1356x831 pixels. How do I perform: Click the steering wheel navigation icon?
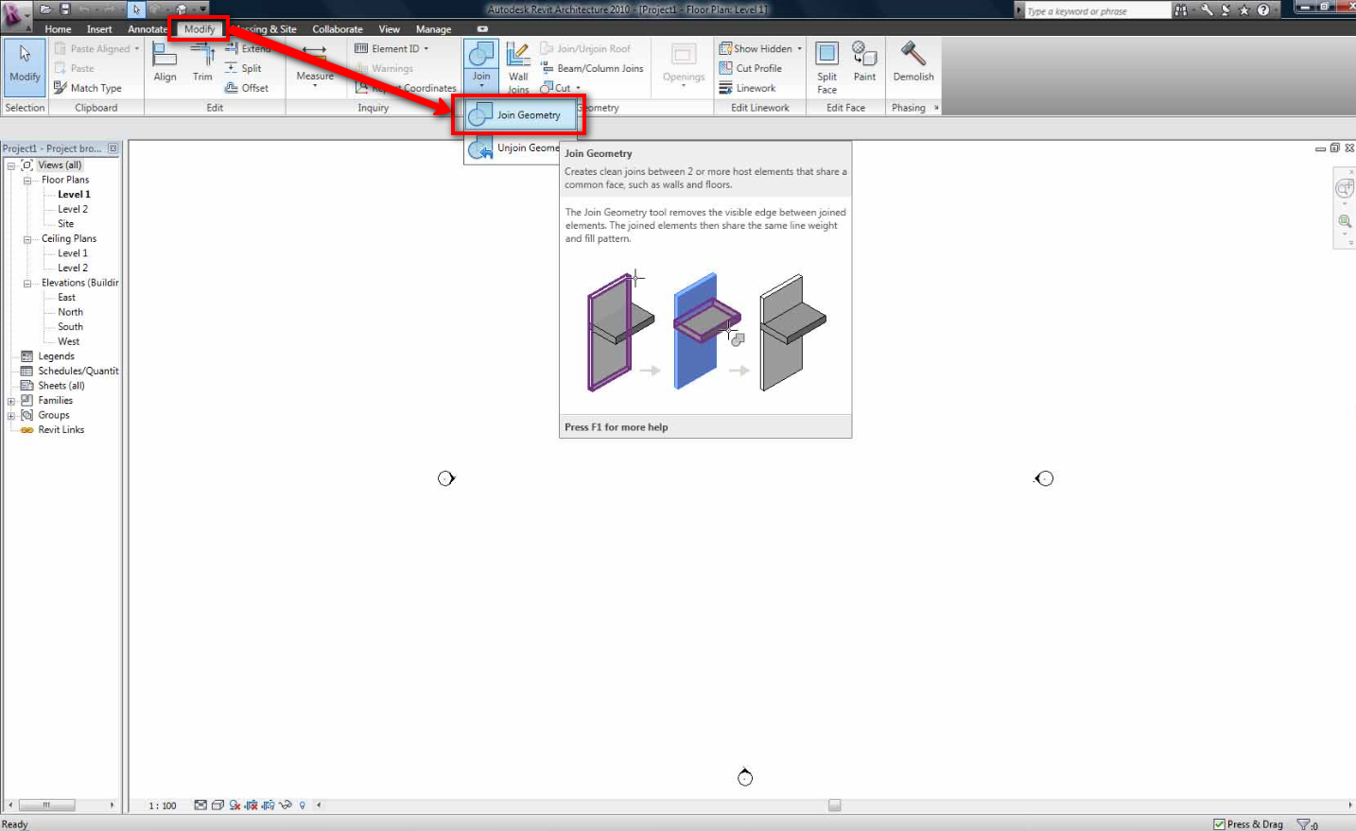[x=1344, y=189]
